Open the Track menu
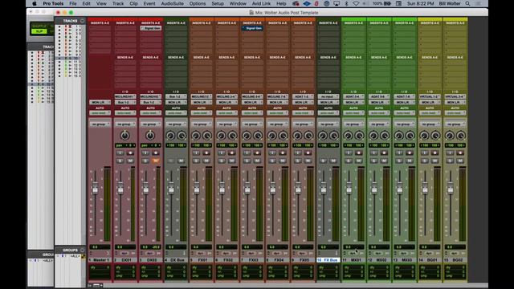This screenshot has height=289, width=514. [118, 3]
